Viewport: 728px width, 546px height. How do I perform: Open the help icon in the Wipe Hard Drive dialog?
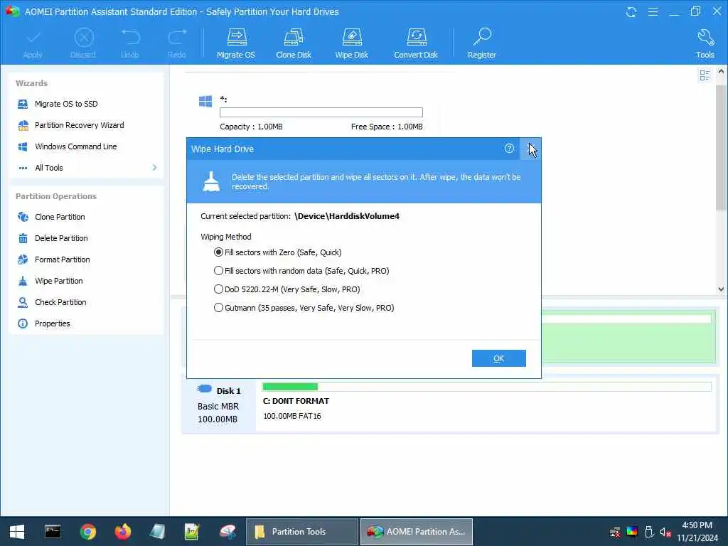[509, 149]
